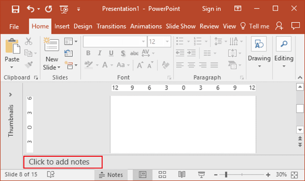Click the Cut scissors icon
The width and height of the screenshot is (305, 181).
pyautogui.click(x=28, y=41)
